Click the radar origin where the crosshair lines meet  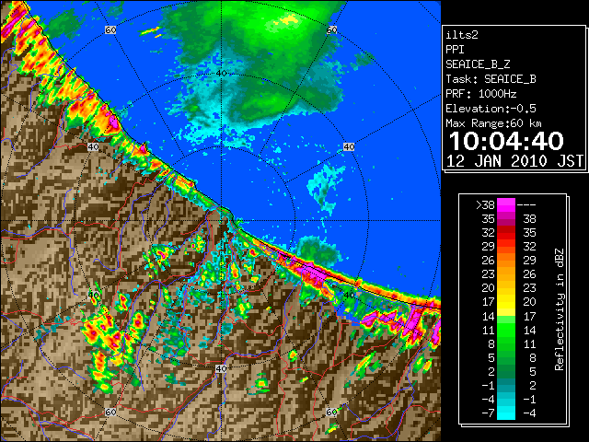point(221,221)
